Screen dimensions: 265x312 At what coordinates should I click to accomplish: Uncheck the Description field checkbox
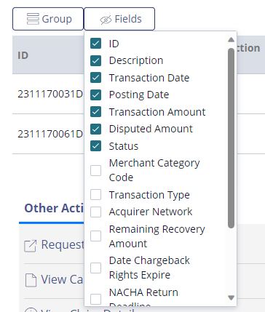click(x=95, y=60)
